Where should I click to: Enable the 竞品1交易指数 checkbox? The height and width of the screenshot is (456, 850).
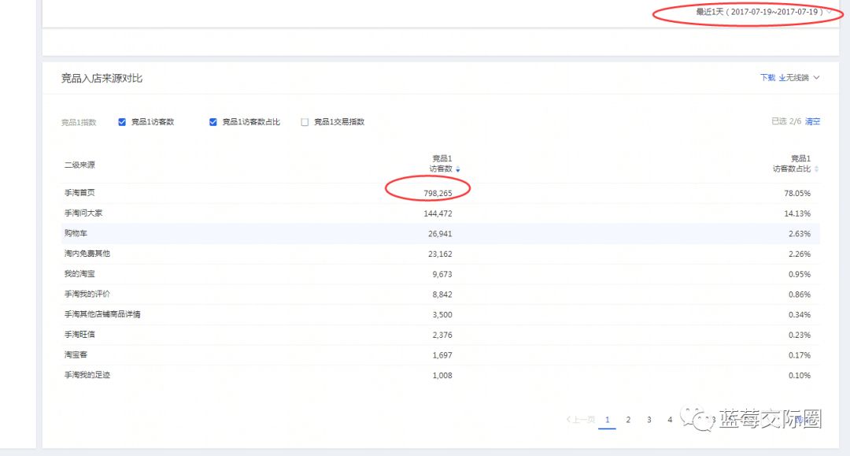(305, 122)
